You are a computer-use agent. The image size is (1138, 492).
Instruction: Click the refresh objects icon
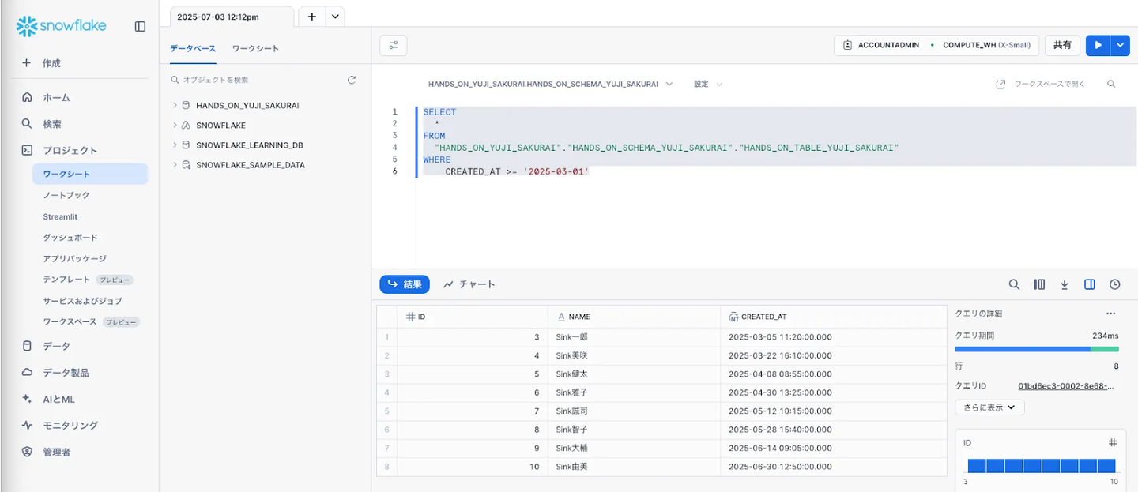352,80
